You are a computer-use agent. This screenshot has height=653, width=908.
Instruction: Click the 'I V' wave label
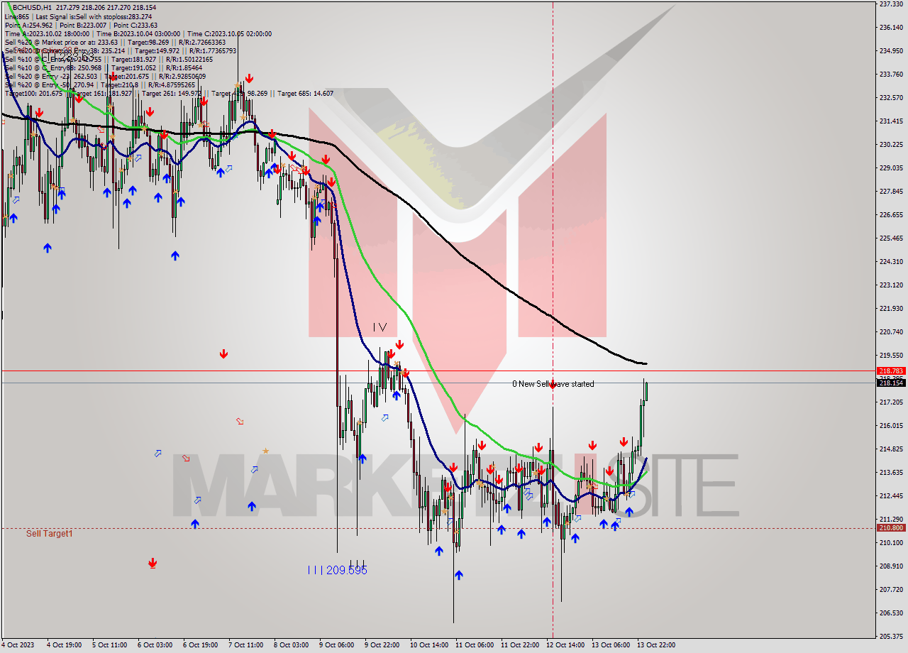[380, 327]
